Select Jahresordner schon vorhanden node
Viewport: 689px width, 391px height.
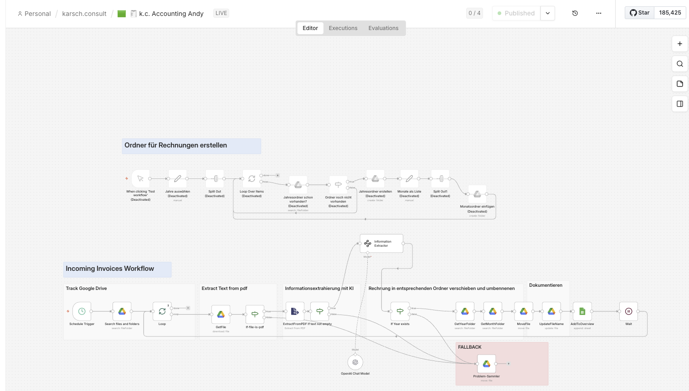[x=298, y=185]
